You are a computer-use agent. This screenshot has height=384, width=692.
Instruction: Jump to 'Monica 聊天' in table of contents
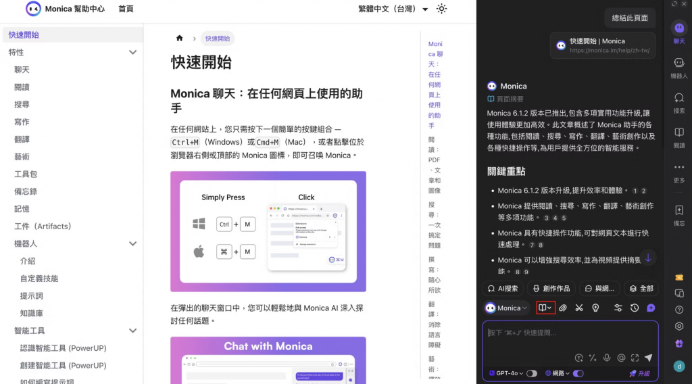click(435, 85)
